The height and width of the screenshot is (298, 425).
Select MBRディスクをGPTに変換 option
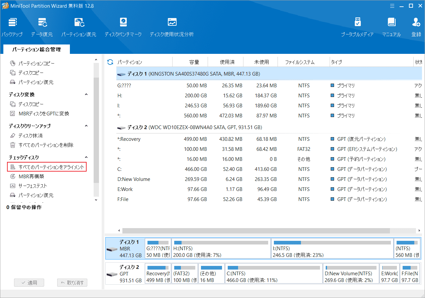tap(39, 113)
